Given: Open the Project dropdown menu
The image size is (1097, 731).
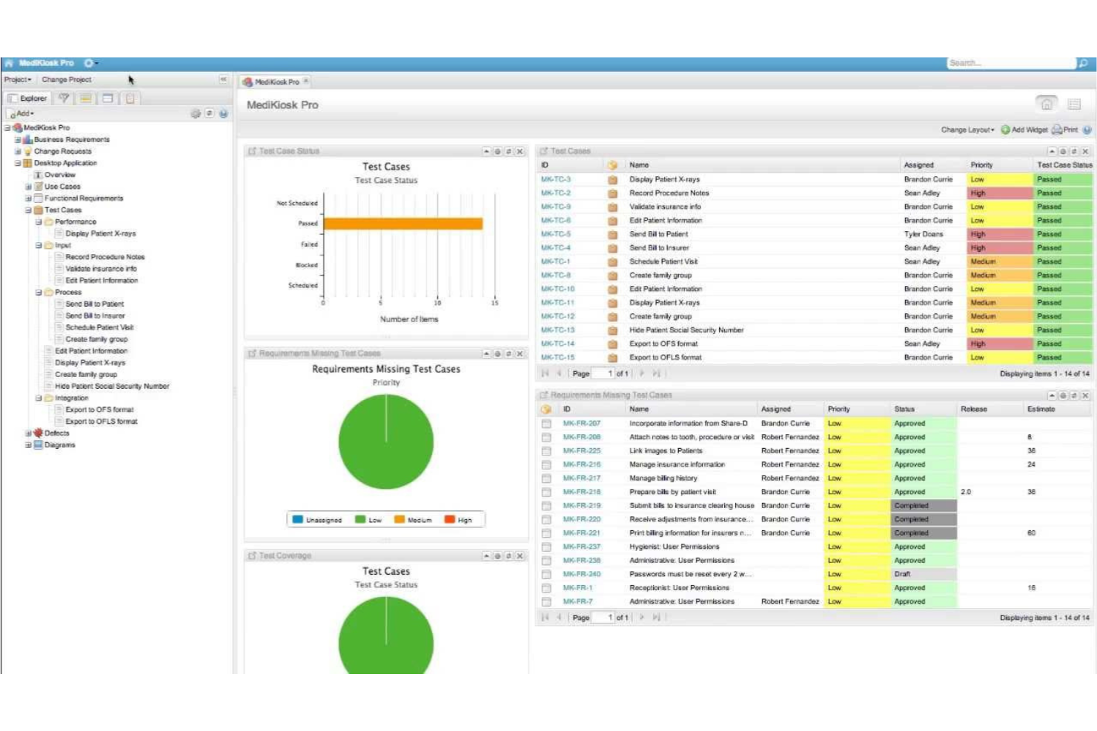Looking at the screenshot, I should pyautogui.click(x=16, y=79).
